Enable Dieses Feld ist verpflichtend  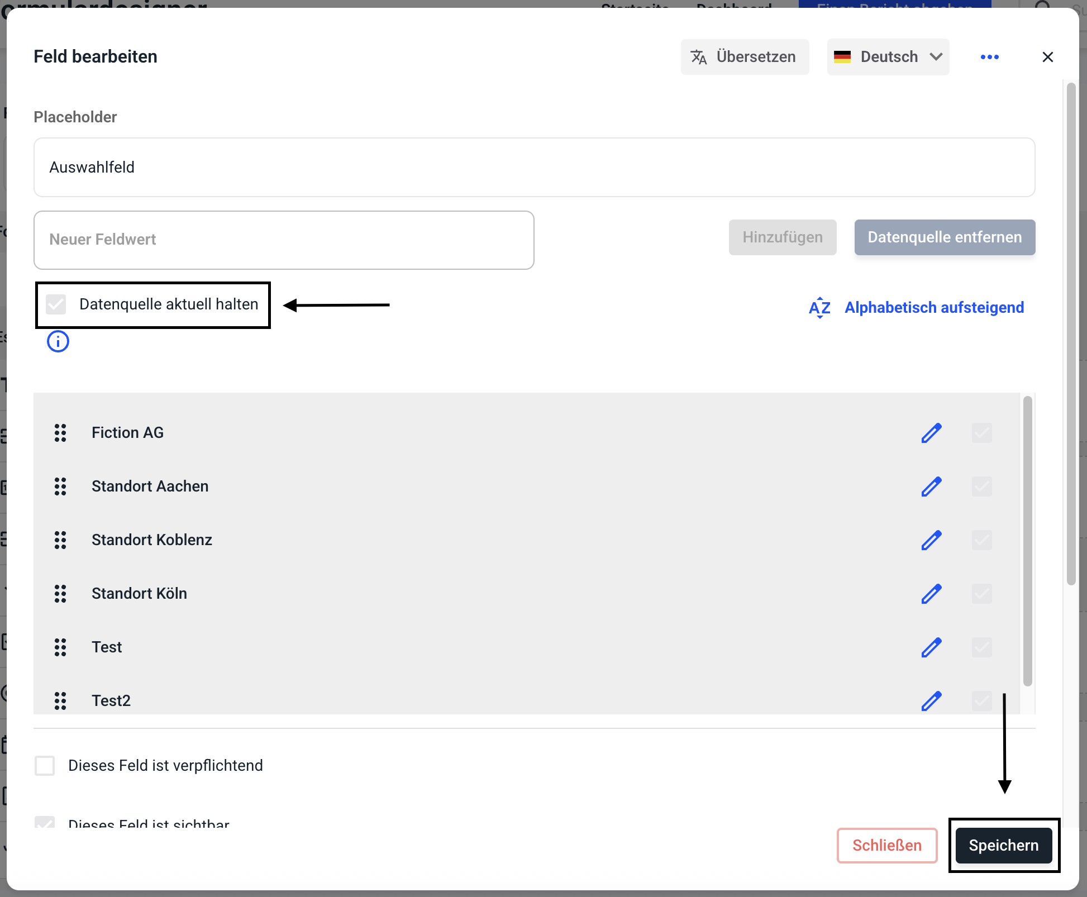tap(45, 766)
